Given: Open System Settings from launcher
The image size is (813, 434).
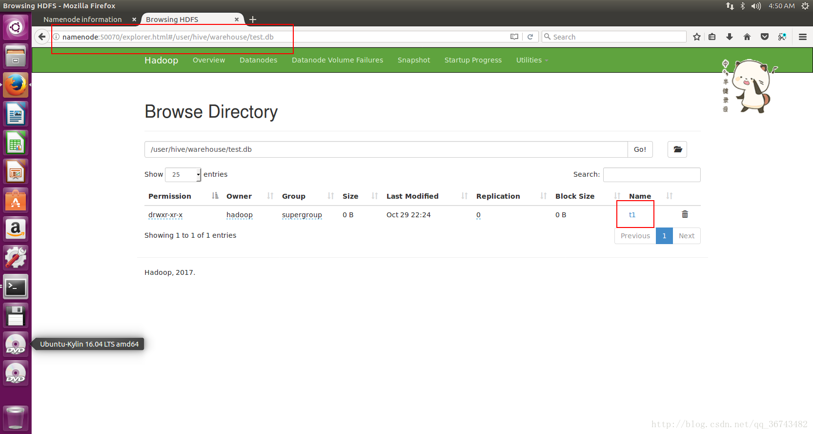Looking at the screenshot, I should click(x=16, y=258).
